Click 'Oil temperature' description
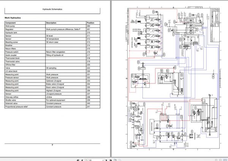Viewport: 228px width, 161px height. point(52,39)
